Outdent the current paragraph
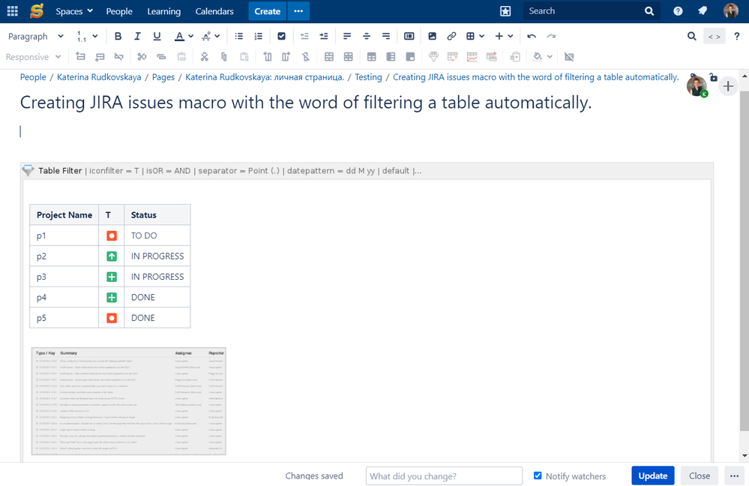This screenshot has width=749, height=486. pos(304,36)
